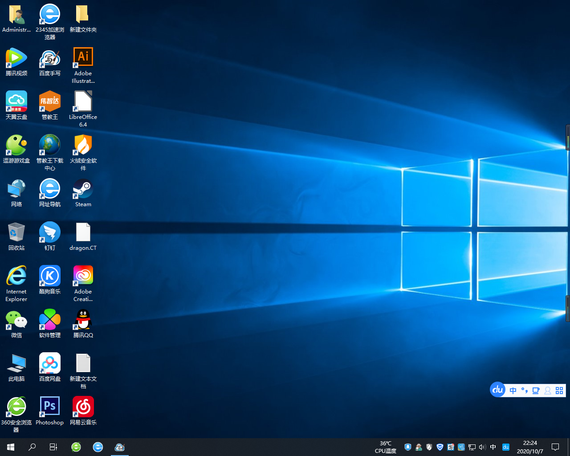Open 360 browser pinned on taskbar

point(76,447)
